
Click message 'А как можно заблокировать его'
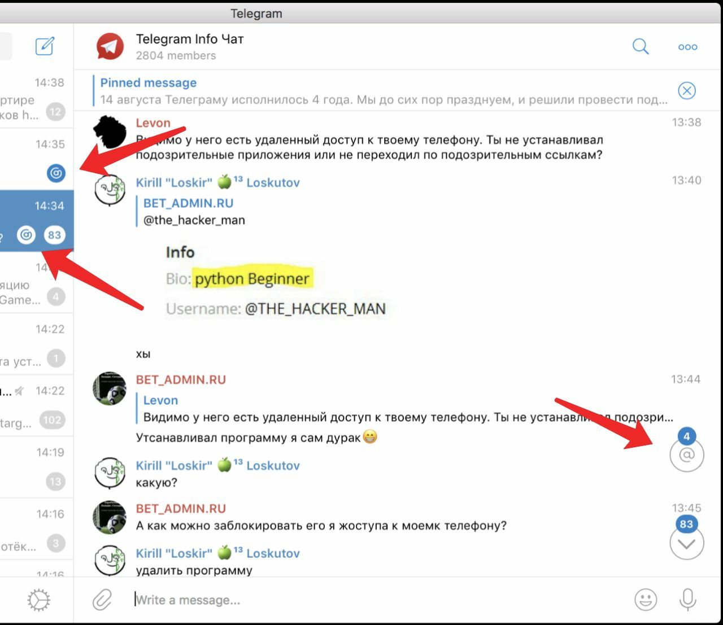[321, 526]
